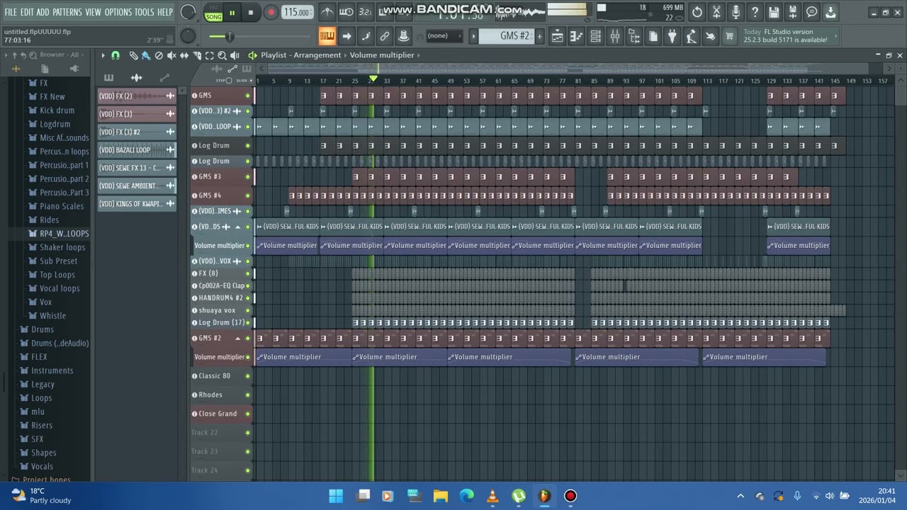Screen dimensions: 907x510
Task: Open the shopping cart content library
Action: [729, 36]
